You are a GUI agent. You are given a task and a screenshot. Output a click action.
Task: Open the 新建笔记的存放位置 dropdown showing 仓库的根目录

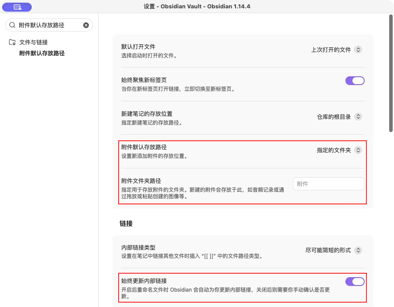click(x=339, y=117)
